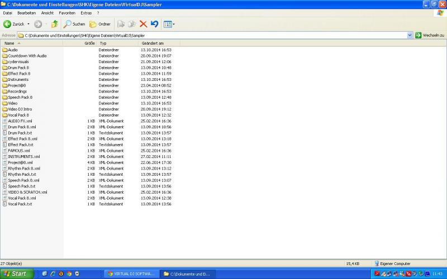Launch Chrome from the quick launch bar
Viewport: 447px width, 279px height.
69,274
